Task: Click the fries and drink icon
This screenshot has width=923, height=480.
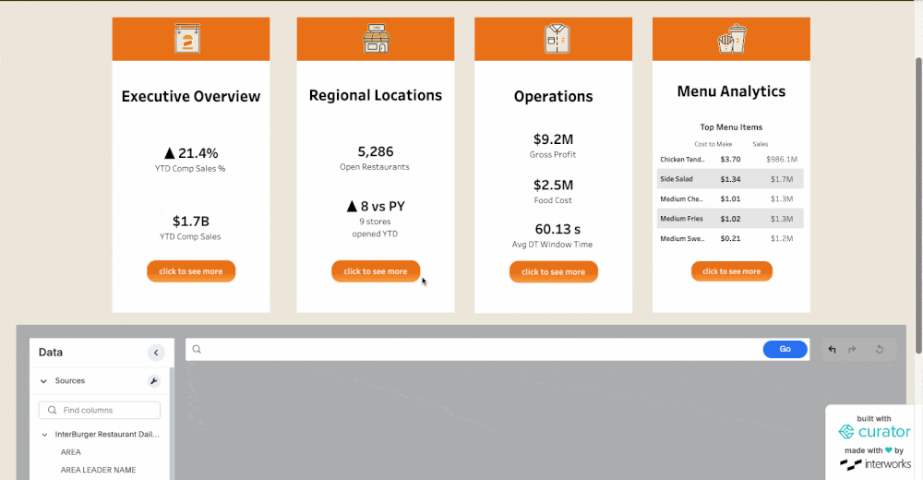Action: point(732,39)
